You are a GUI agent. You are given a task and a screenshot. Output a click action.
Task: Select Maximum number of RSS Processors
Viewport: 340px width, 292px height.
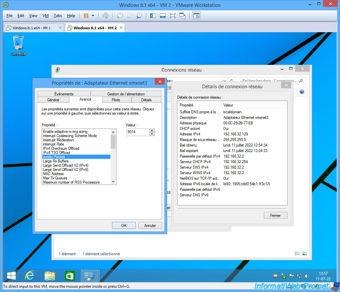pyautogui.click(x=76, y=182)
